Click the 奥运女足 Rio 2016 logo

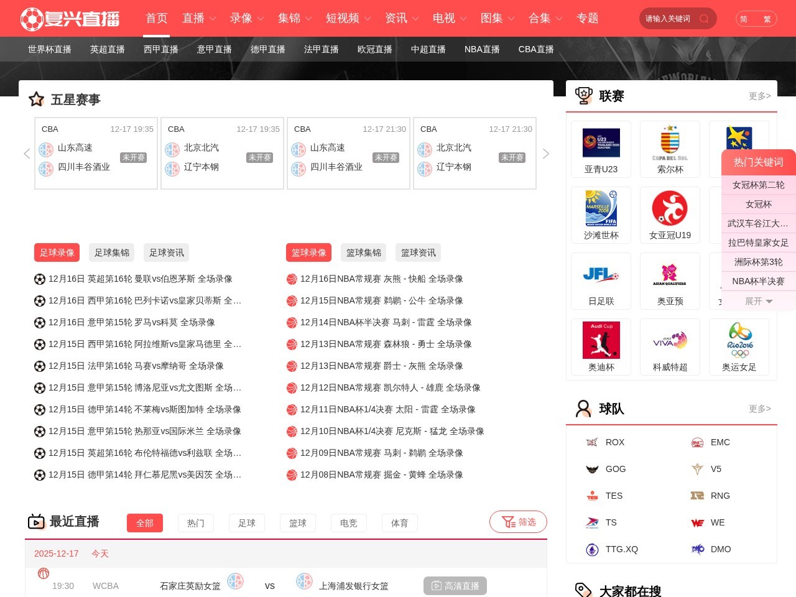pos(739,340)
